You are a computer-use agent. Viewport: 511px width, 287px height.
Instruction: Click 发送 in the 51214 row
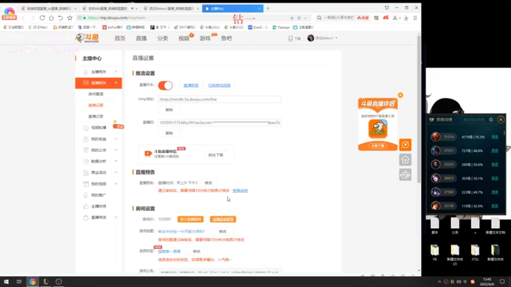494,137
